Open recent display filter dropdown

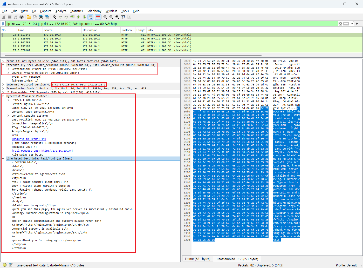[352, 24]
